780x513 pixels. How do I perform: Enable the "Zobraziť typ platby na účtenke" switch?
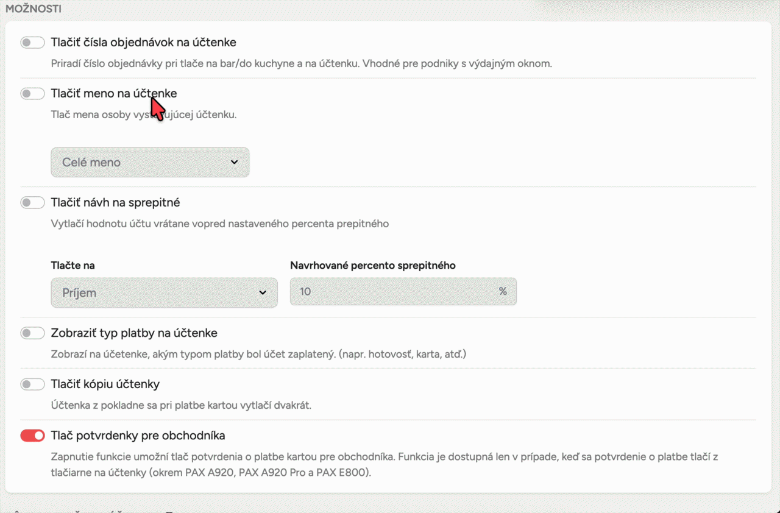[x=32, y=333]
